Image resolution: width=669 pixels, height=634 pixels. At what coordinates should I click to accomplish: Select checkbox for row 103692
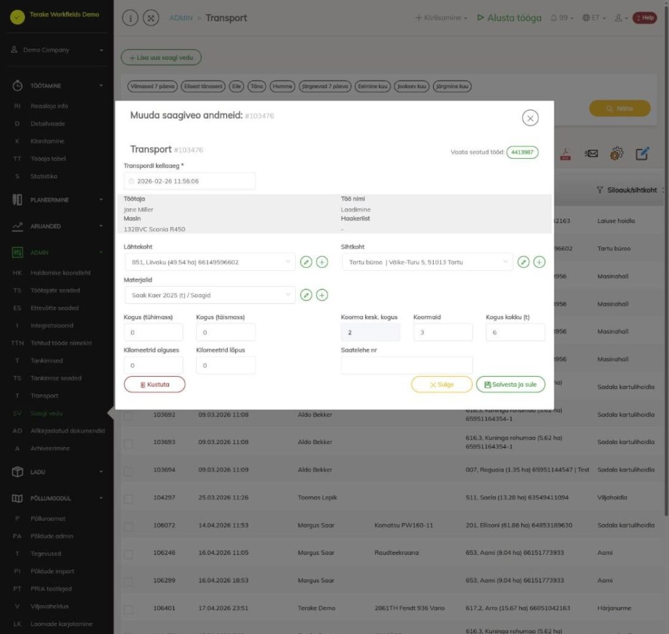[128, 416]
